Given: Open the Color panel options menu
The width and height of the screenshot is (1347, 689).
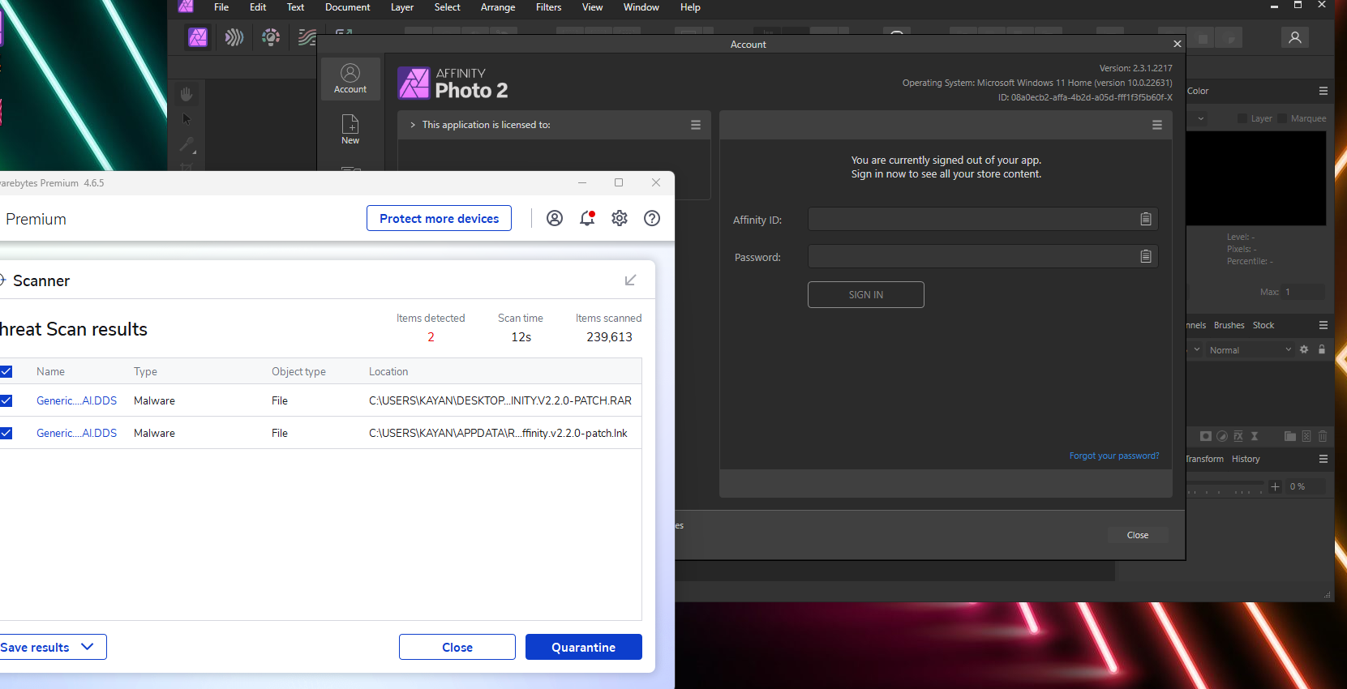Looking at the screenshot, I should pos(1323,91).
